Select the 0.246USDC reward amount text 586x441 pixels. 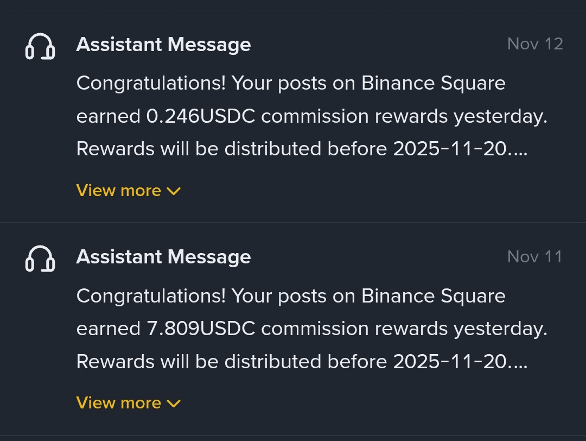click(201, 116)
